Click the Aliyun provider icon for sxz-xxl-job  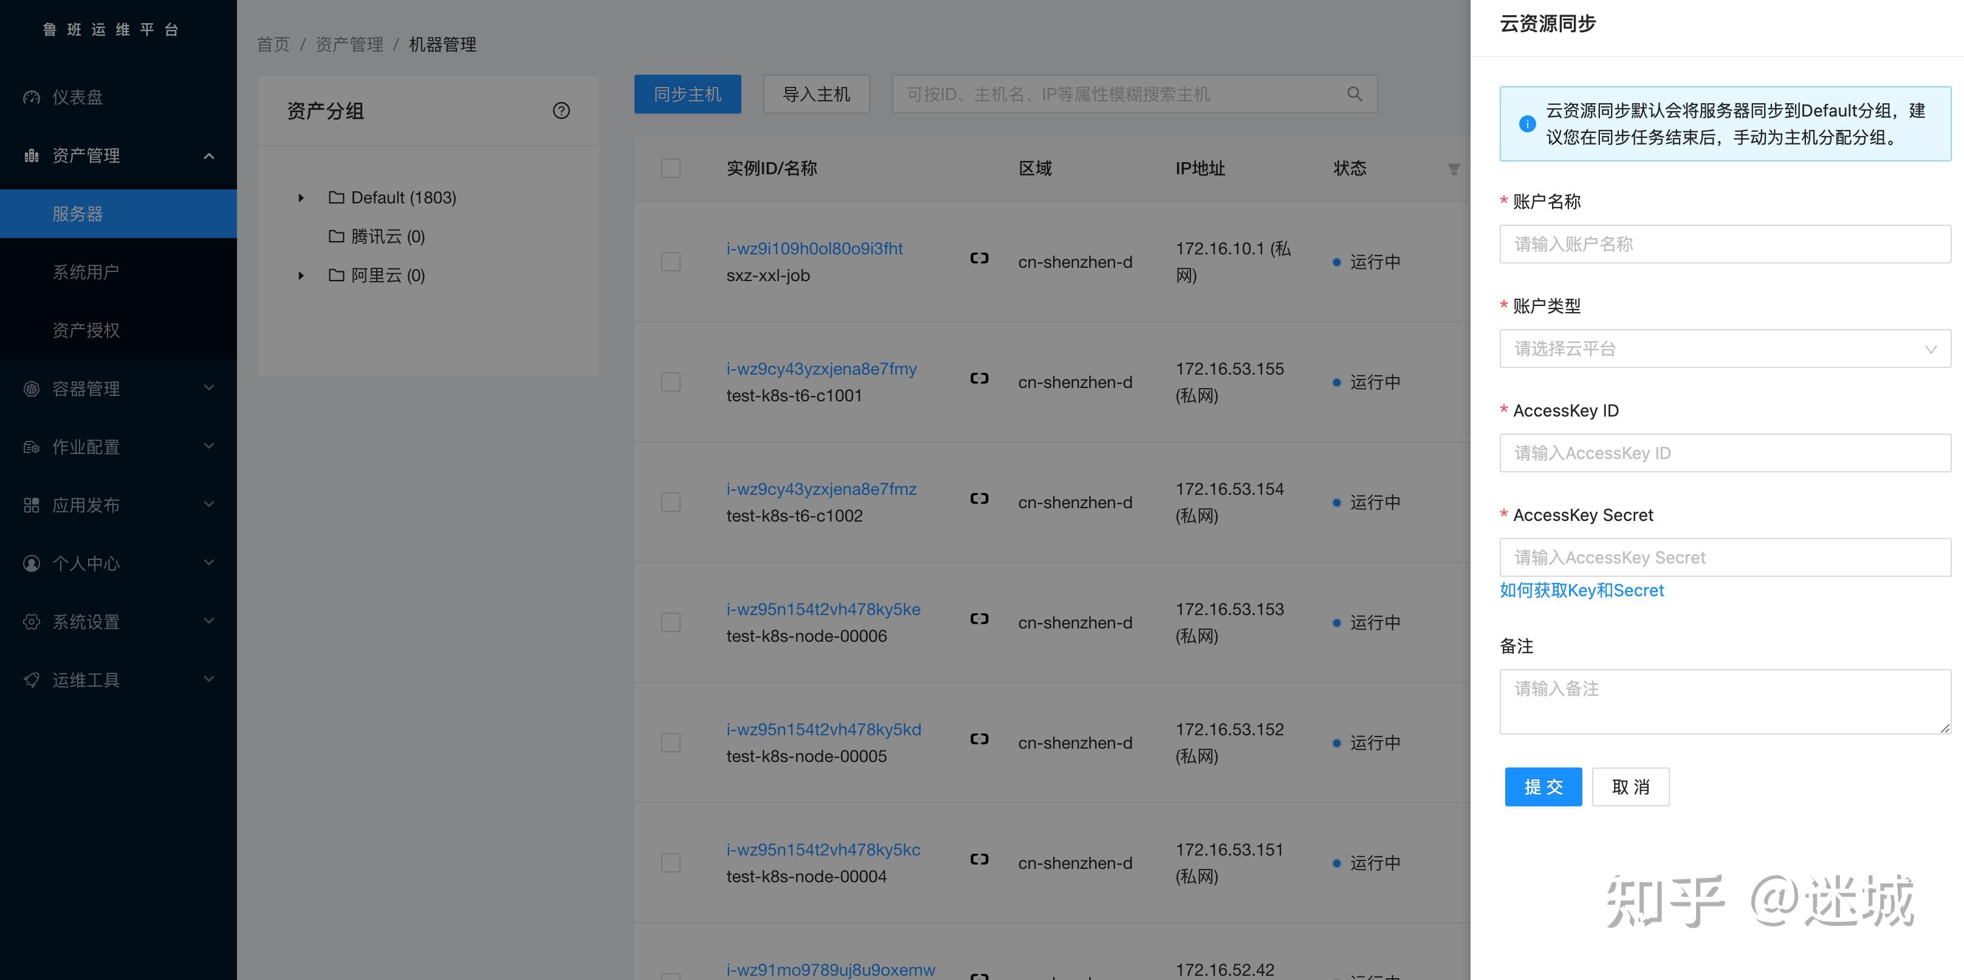979,258
